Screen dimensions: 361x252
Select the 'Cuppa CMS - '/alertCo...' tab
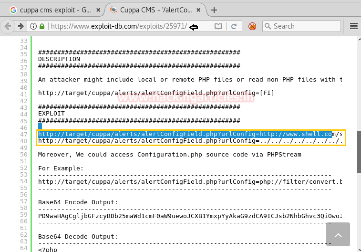155,10
